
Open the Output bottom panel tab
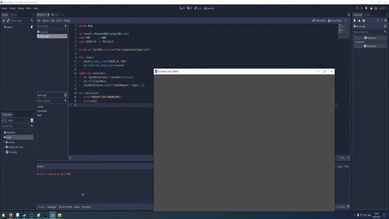click(x=41, y=207)
